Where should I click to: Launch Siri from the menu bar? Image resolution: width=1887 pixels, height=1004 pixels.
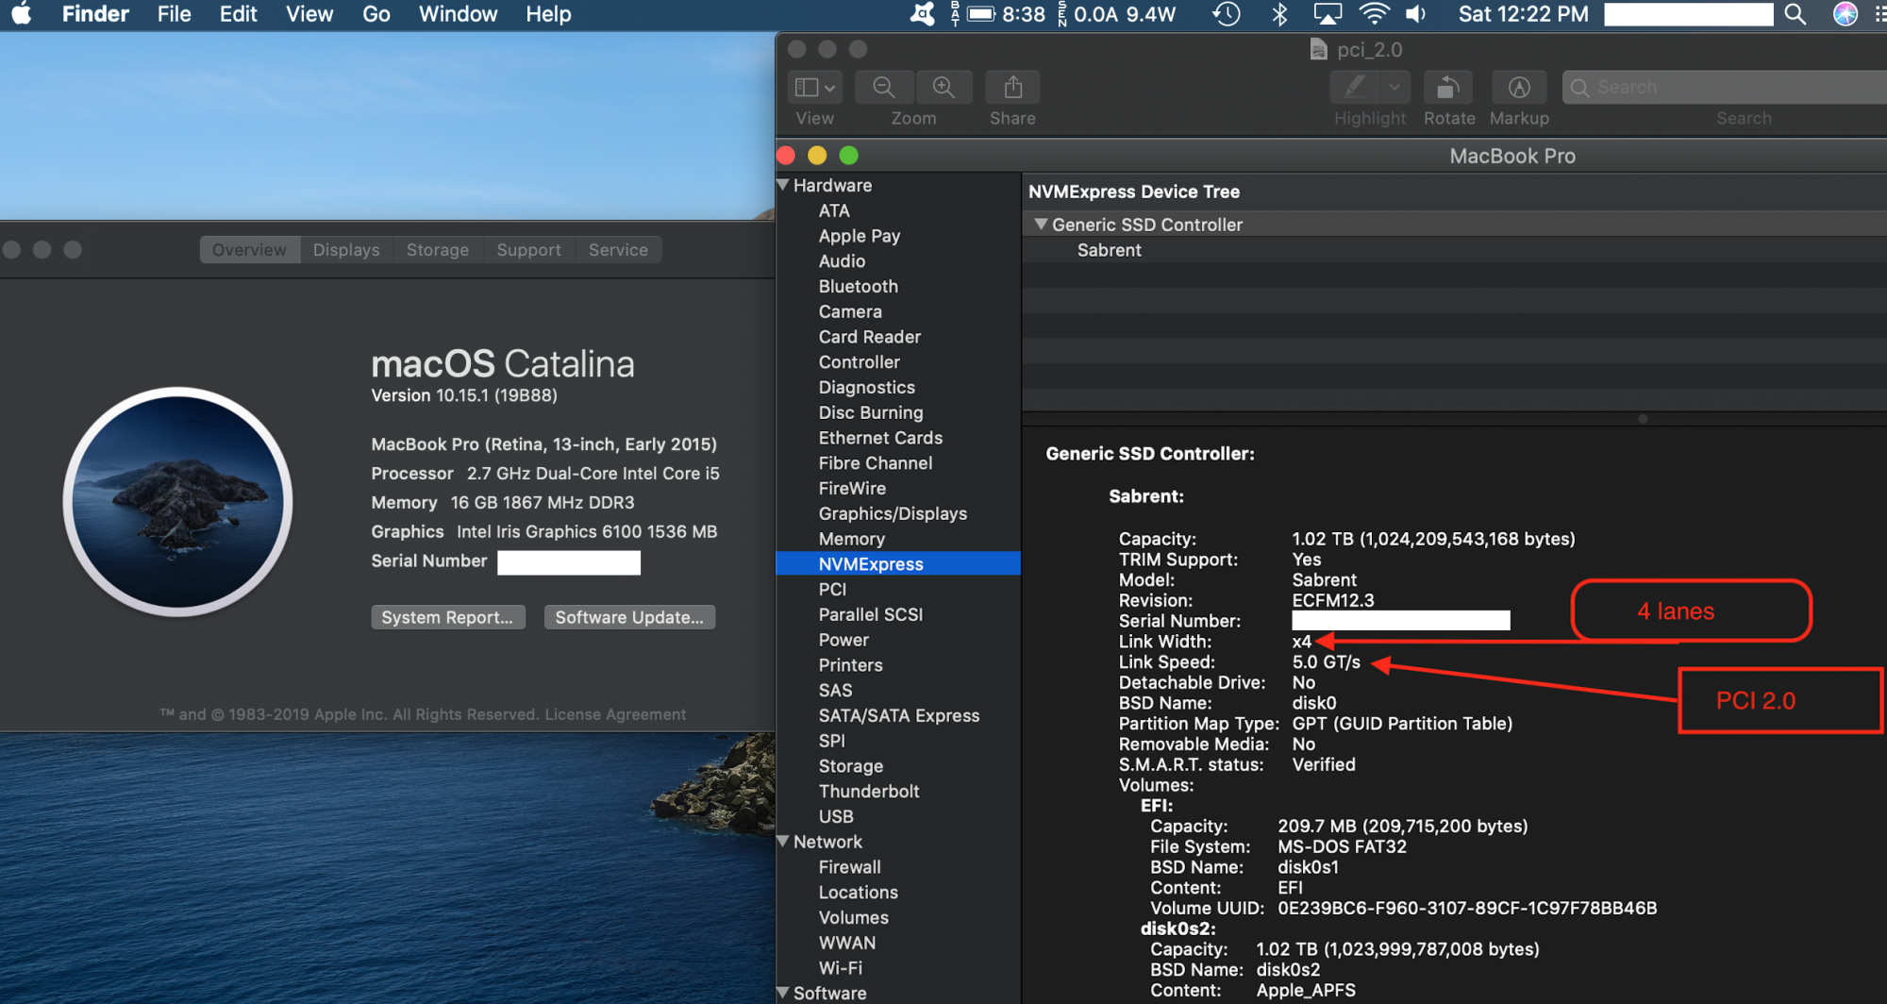click(x=1845, y=14)
